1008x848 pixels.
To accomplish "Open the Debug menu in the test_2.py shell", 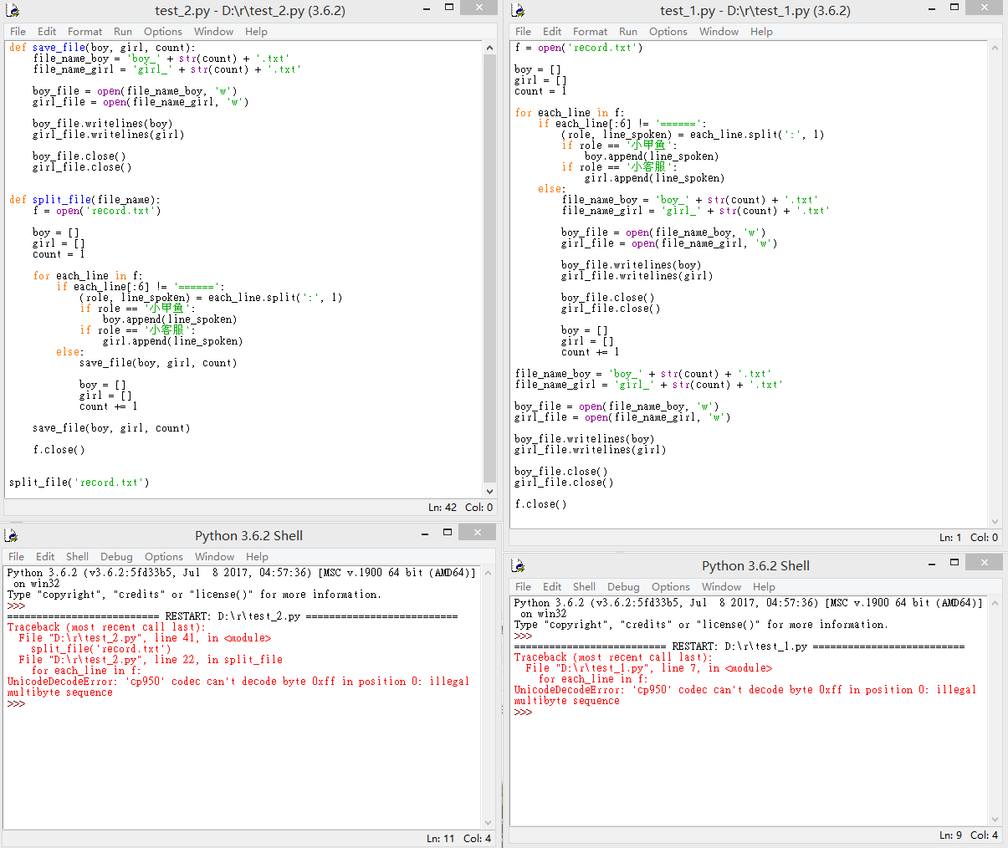I will point(116,557).
